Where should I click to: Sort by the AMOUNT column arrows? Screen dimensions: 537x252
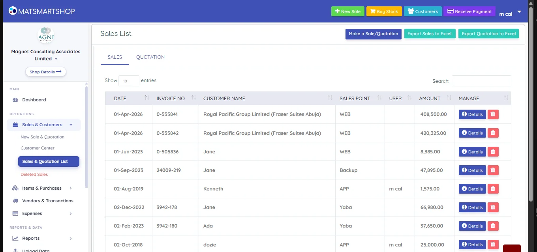[x=449, y=98]
